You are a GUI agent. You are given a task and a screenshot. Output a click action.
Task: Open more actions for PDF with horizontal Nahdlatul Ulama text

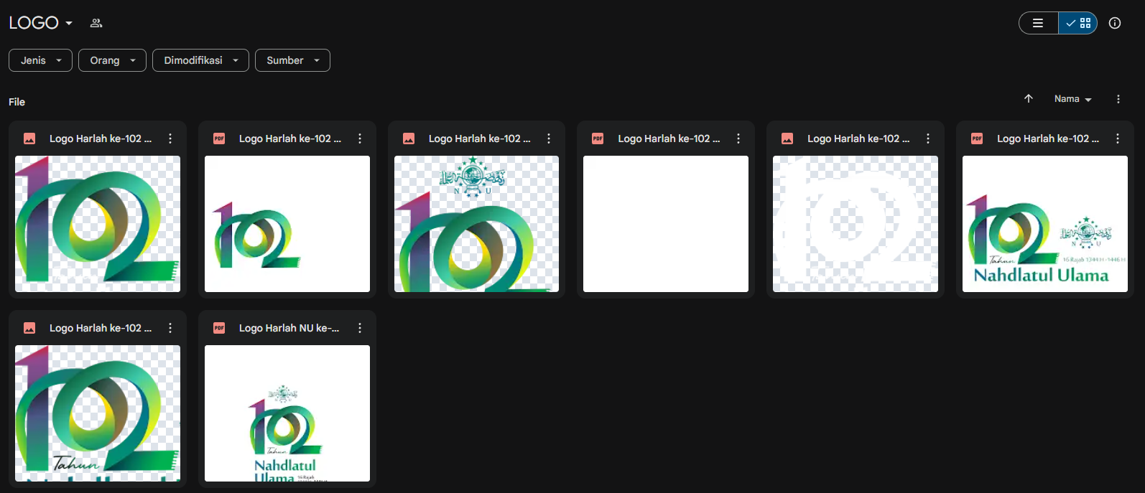pyautogui.click(x=1118, y=138)
